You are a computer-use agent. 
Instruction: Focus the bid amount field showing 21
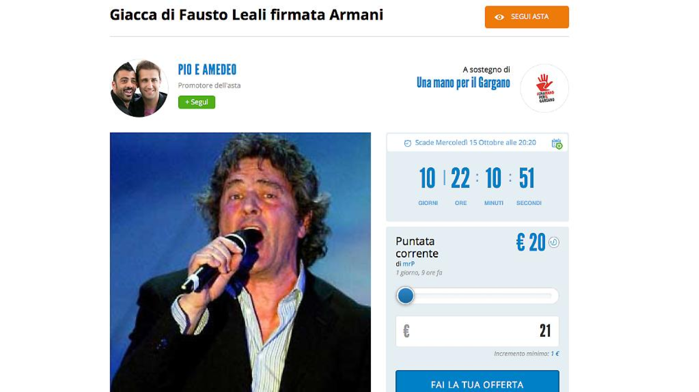pyautogui.click(x=477, y=331)
